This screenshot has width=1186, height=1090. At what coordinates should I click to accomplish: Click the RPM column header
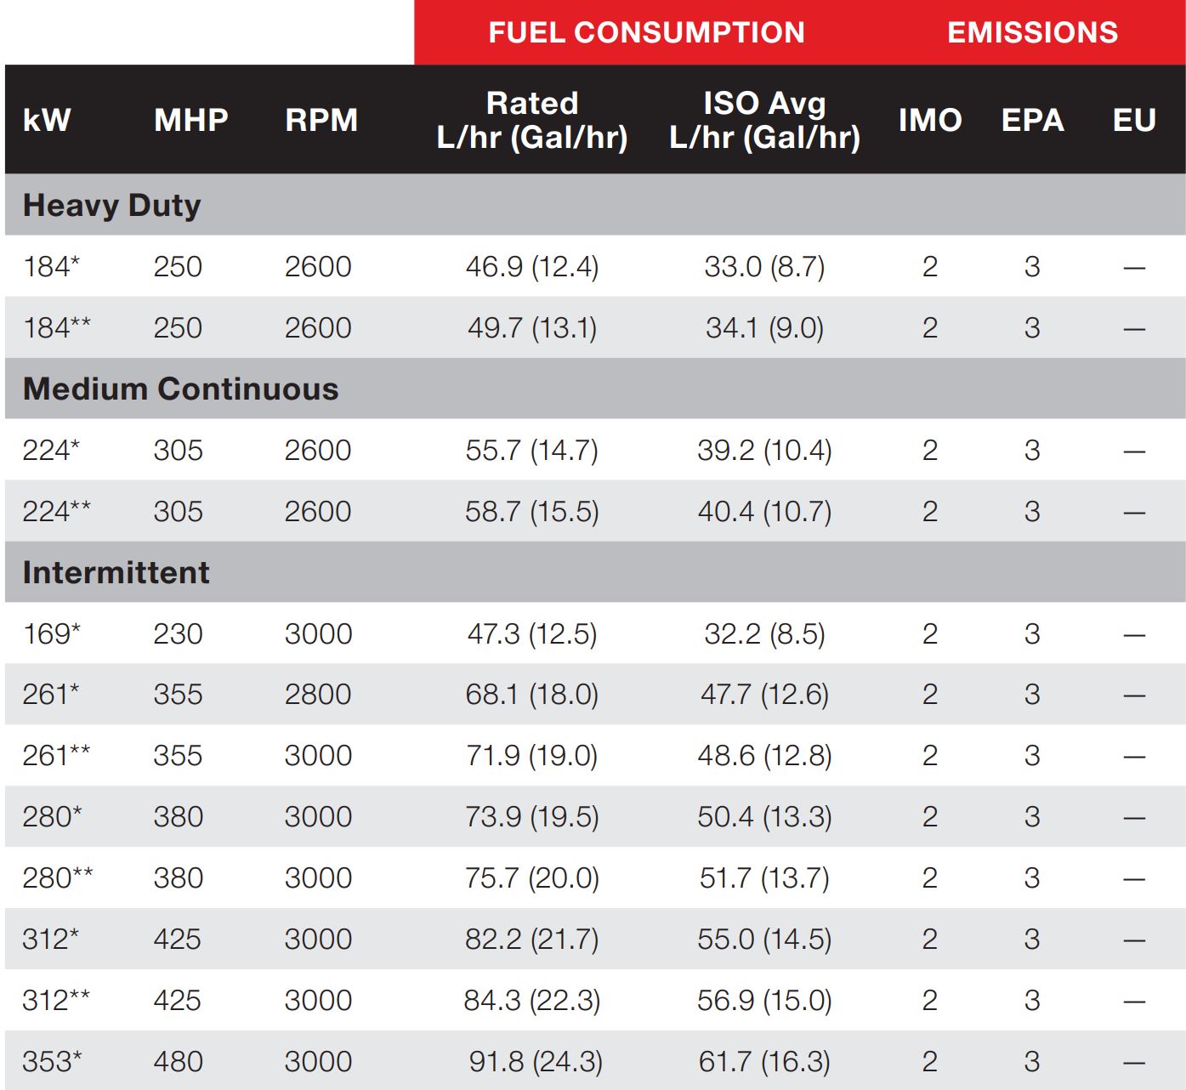tap(321, 120)
